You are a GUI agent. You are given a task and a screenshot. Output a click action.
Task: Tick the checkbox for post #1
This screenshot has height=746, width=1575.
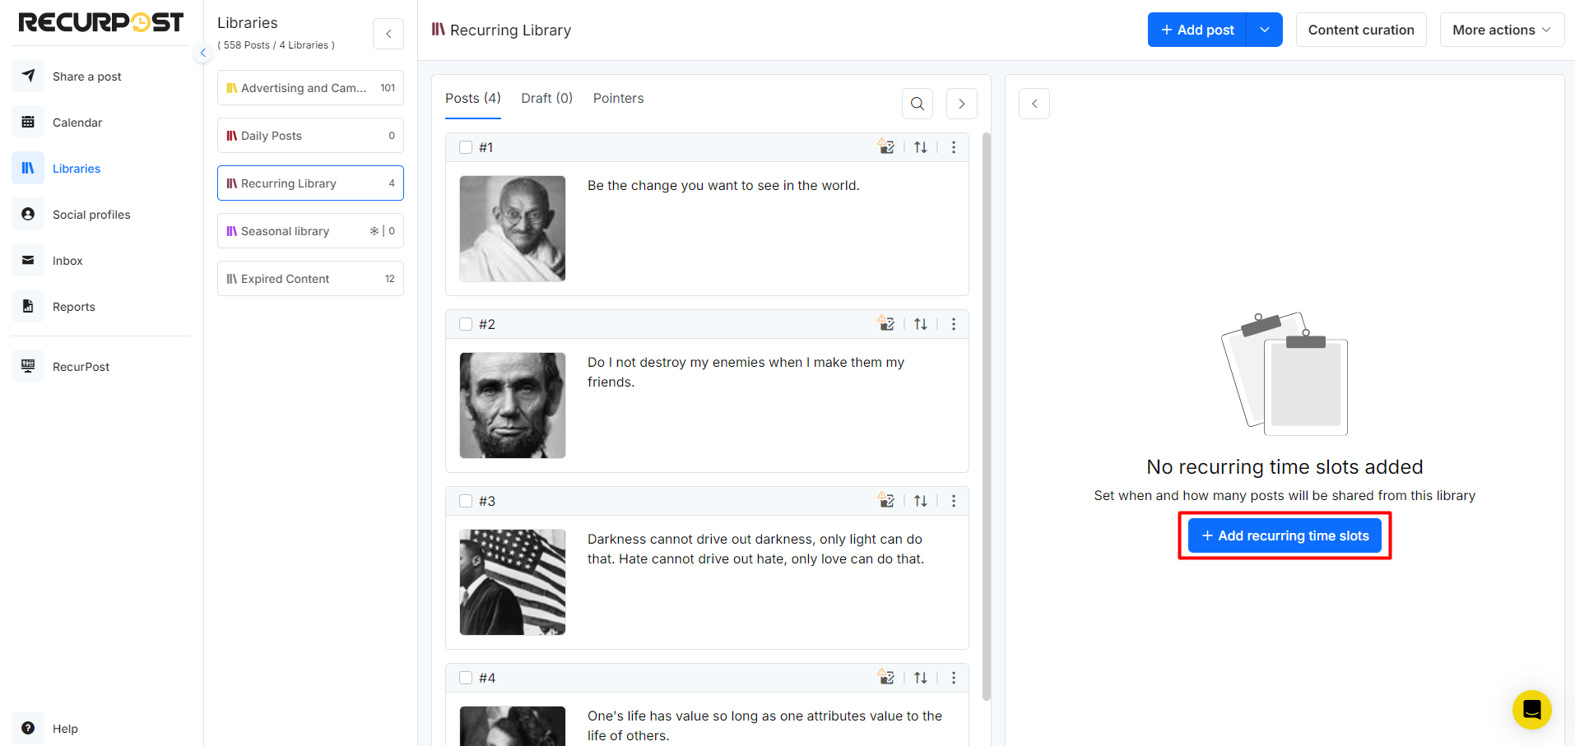pos(466,147)
